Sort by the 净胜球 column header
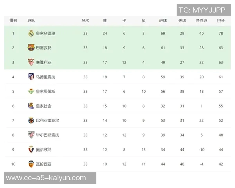235x188 pixels. point(201,20)
